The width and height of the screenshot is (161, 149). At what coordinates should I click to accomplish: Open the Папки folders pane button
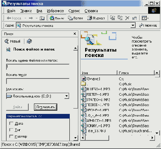click(x=75, y=18)
